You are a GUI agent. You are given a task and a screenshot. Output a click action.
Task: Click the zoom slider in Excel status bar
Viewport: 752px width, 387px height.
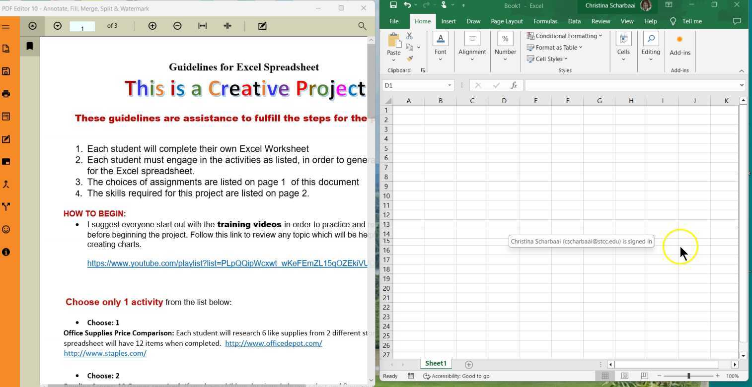point(689,376)
